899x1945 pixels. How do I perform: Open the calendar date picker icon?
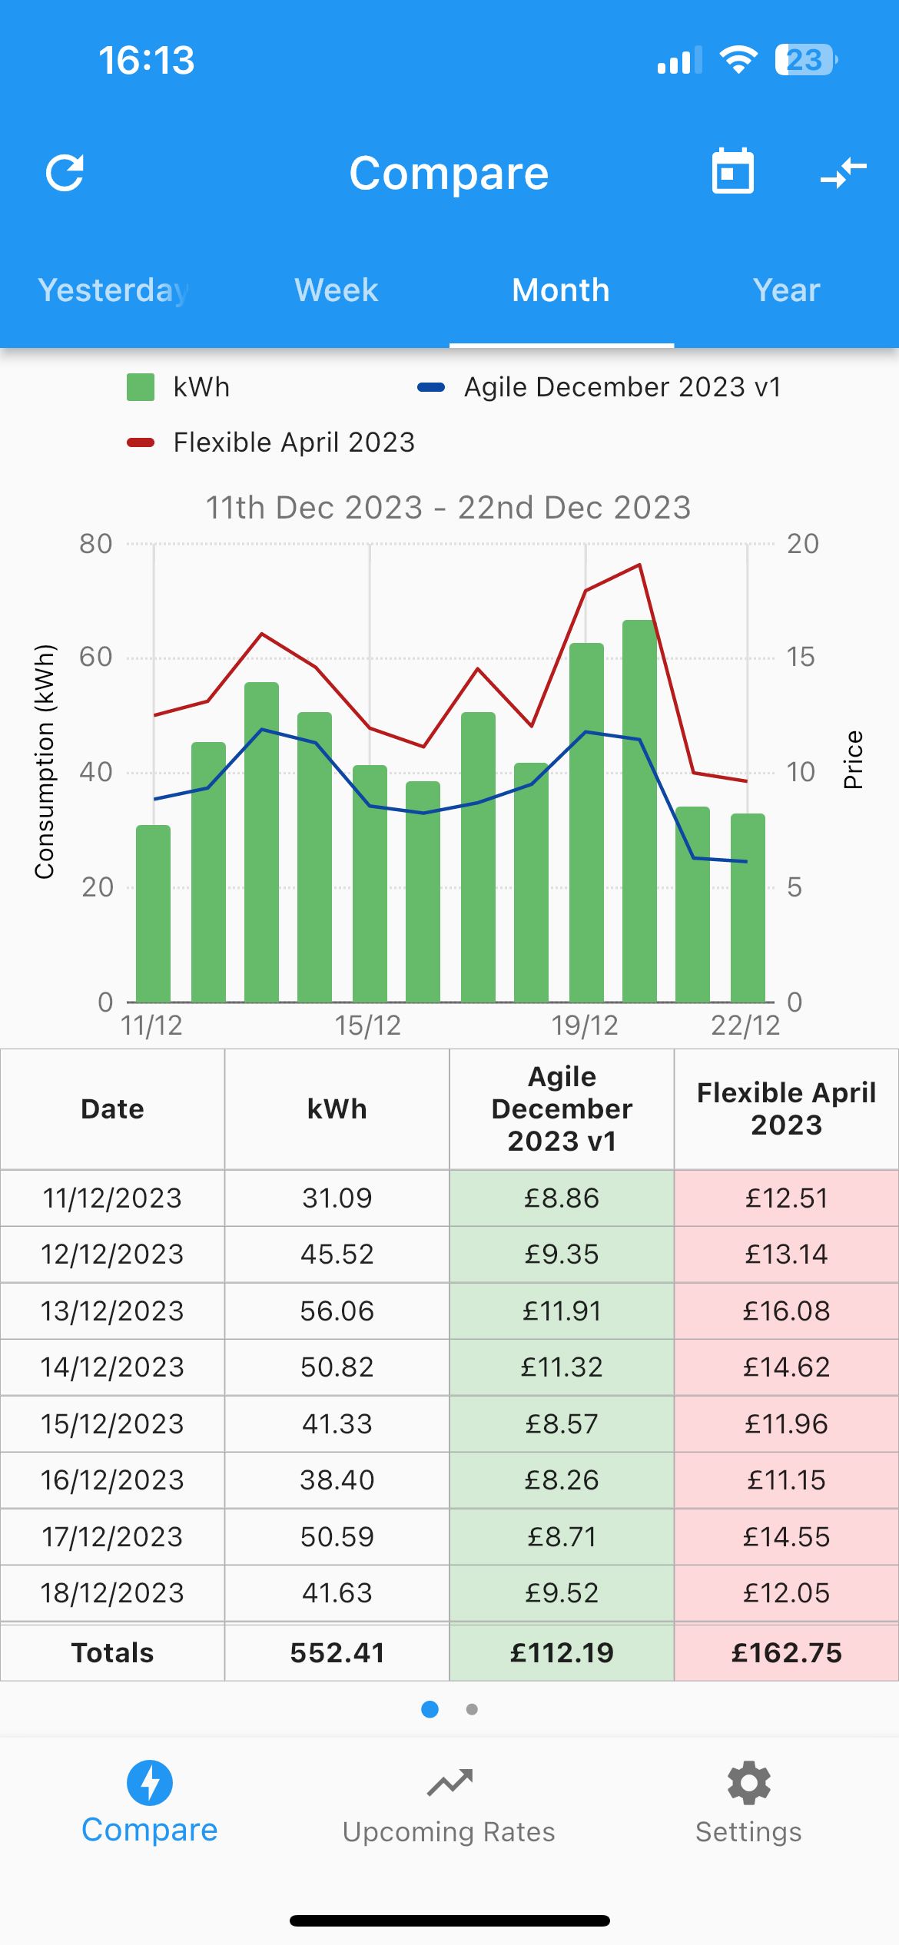[x=732, y=171]
